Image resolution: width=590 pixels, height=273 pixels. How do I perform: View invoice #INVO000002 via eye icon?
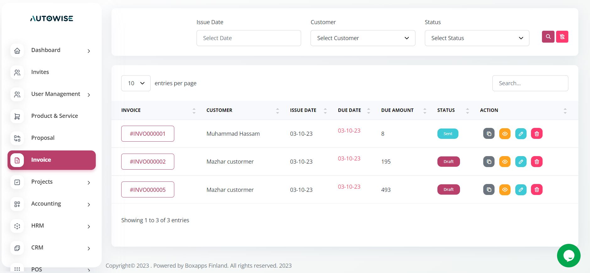[x=505, y=161]
